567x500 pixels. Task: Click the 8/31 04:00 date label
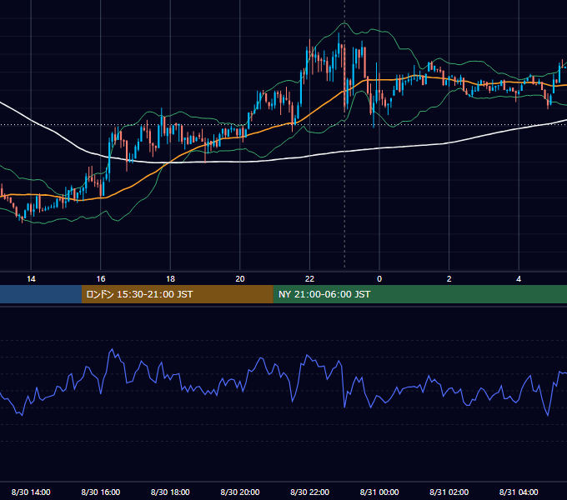point(519,492)
